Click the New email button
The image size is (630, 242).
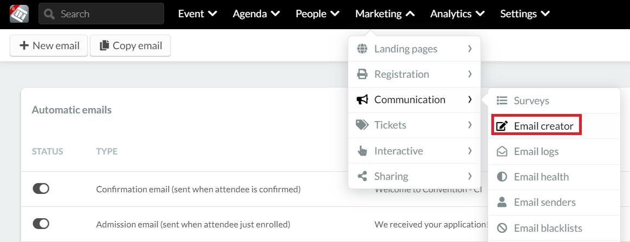click(49, 46)
